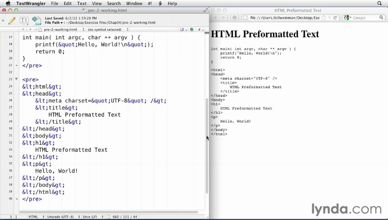Click the '660 / 101 / 44' document statistics
Screen dimensions: 388x220
pyautogui.click(x=125, y=217)
